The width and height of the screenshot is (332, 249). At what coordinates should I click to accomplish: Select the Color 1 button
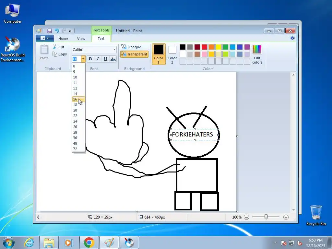point(159,54)
